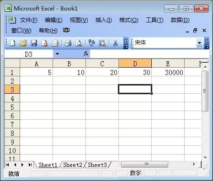Select column A header
This screenshot has height=181, width=213.
tap(36, 64)
